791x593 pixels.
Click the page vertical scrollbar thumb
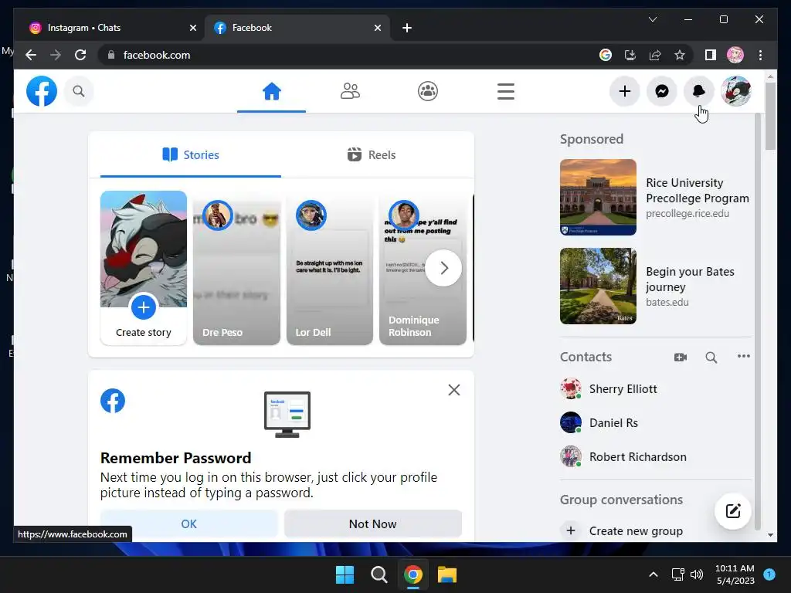click(x=770, y=116)
